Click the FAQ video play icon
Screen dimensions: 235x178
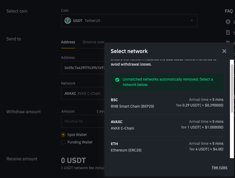pyautogui.click(x=228, y=22)
